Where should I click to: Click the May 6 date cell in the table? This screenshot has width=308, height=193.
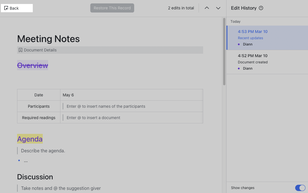click(68, 95)
